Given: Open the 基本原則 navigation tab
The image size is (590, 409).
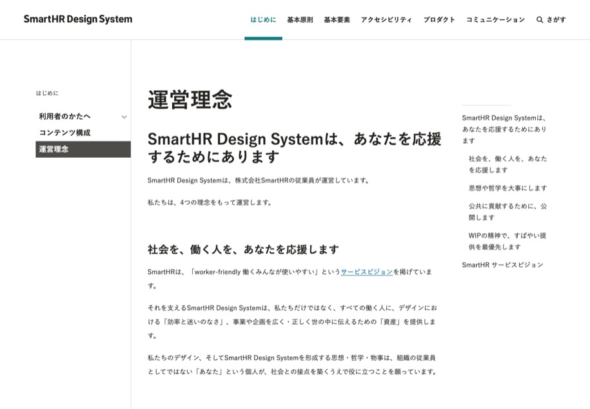Looking at the screenshot, I should point(300,19).
